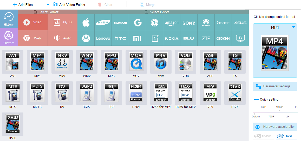Choose MOV QuickTime format

136,62
